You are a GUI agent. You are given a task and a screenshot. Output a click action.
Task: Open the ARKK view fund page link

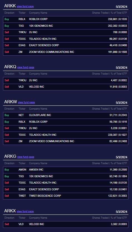pos(25,6)
